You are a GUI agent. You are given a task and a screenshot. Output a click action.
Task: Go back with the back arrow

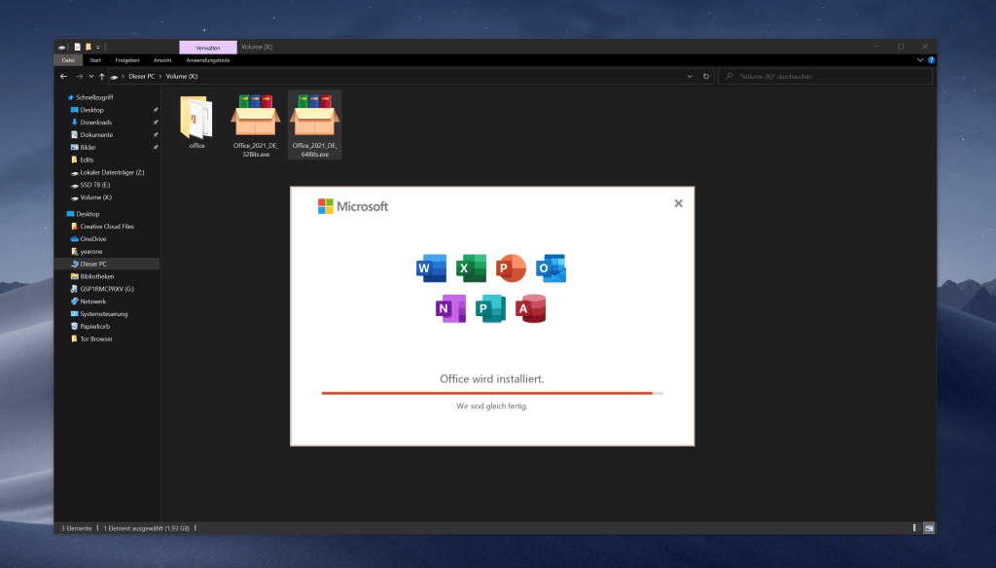pos(63,76)
